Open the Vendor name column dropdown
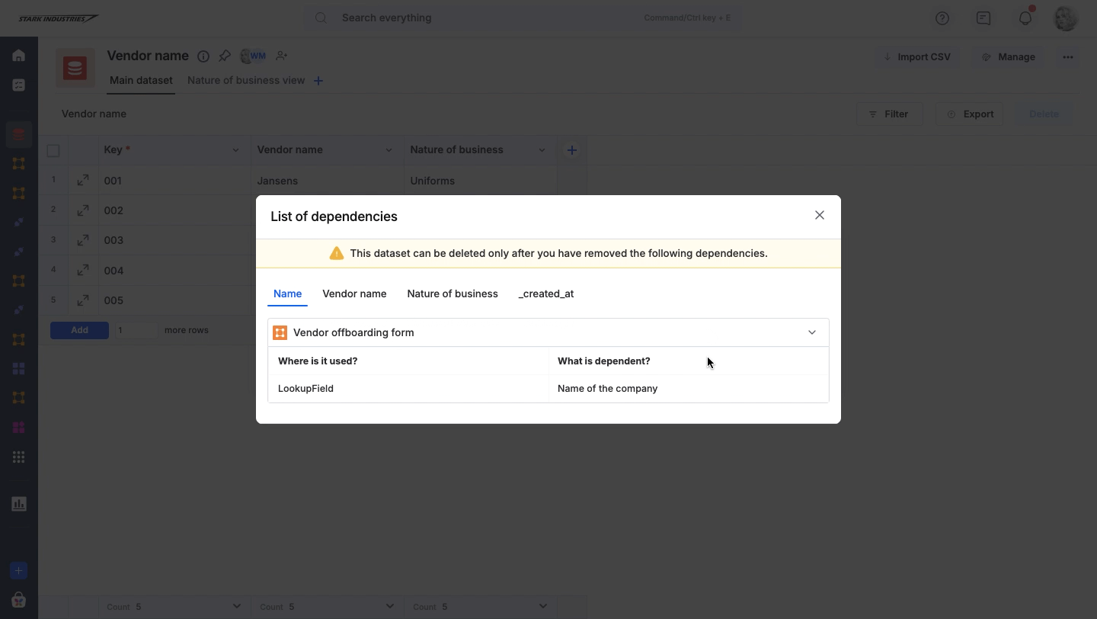 coord(389,150)
